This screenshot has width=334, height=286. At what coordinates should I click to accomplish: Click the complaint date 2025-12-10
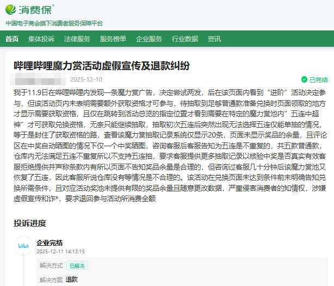pyautogui.click(x=86, y=79)
